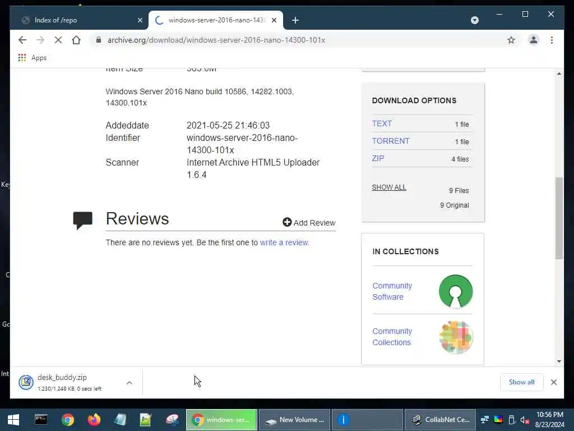574x431 pixels.
Task: Open the pinned Chrome taskbar icon
Action: pyautogui.click(x=68, y=420)
